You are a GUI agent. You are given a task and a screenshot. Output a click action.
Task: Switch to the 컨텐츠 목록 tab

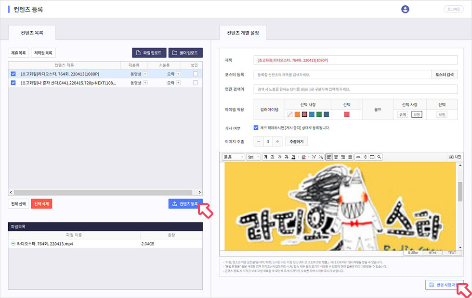[x=32, y=33]
